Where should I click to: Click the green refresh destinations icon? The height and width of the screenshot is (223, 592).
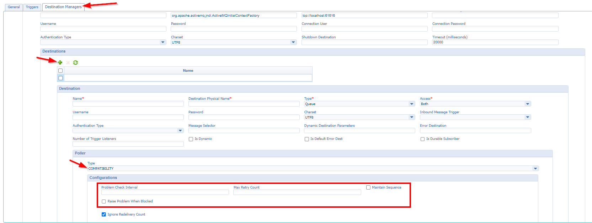[75, 62]
